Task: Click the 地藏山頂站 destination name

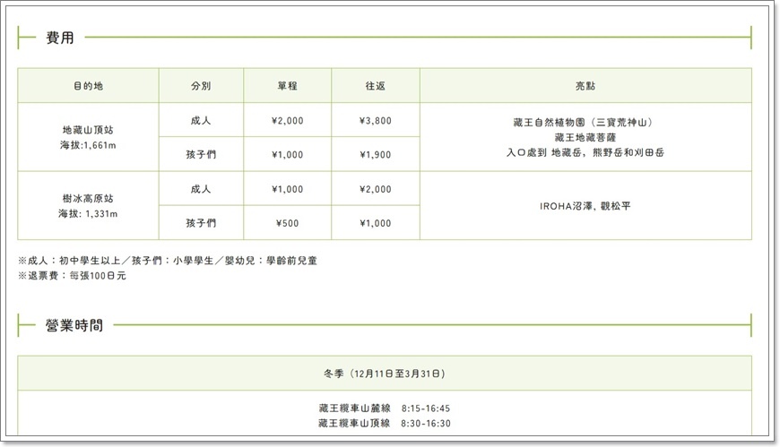Action: point(88,130)
